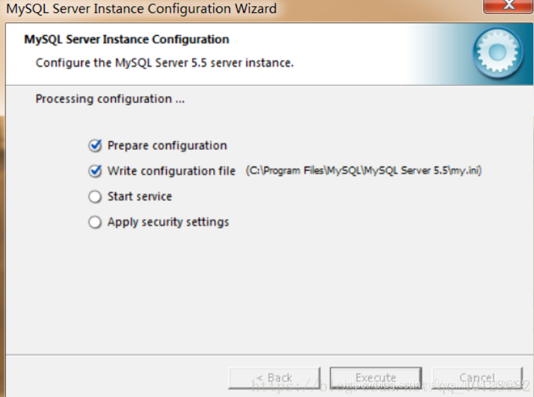Viewport: 534px width, 397px height.
Task: Click the Write configuration file step label
Action: pyautogui.click(x=171, y=171)
